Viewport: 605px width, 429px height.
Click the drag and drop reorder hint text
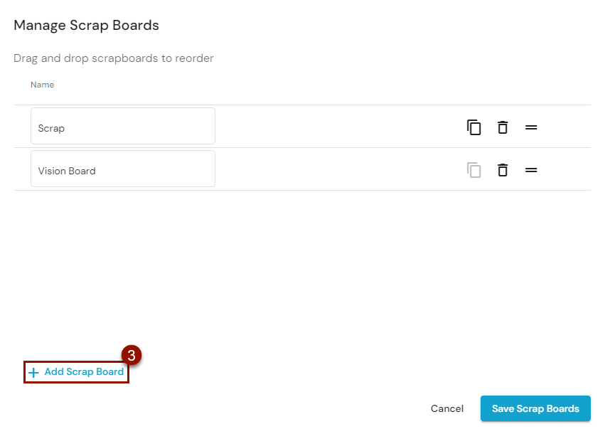[114, 58]
